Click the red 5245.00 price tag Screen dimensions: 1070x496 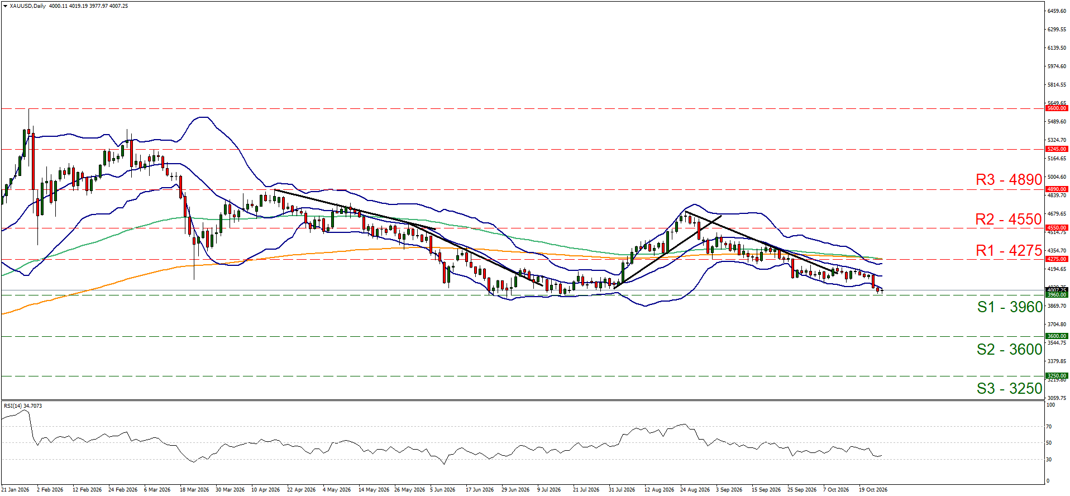click(x=1057, y=149)
